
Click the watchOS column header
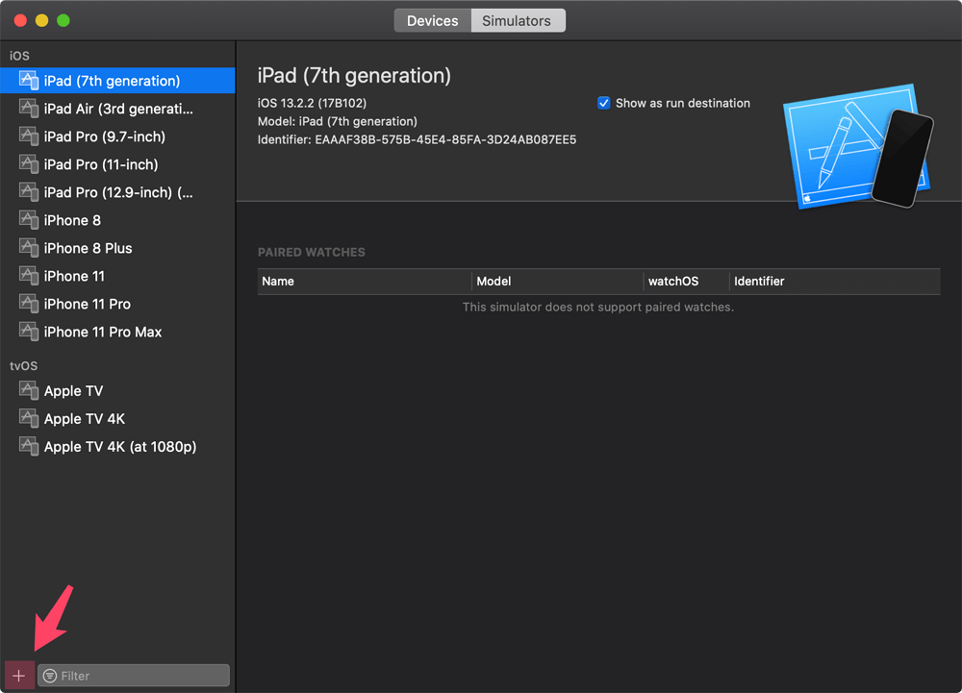[687, 282]
